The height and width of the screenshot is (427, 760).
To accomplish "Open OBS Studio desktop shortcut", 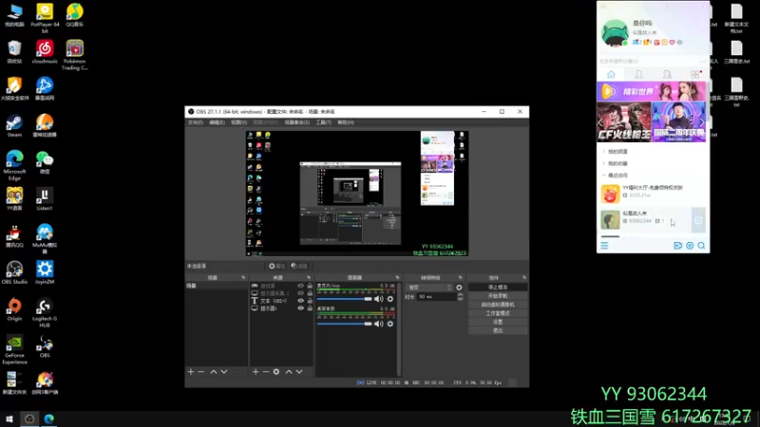I will (x=14, y=272).
